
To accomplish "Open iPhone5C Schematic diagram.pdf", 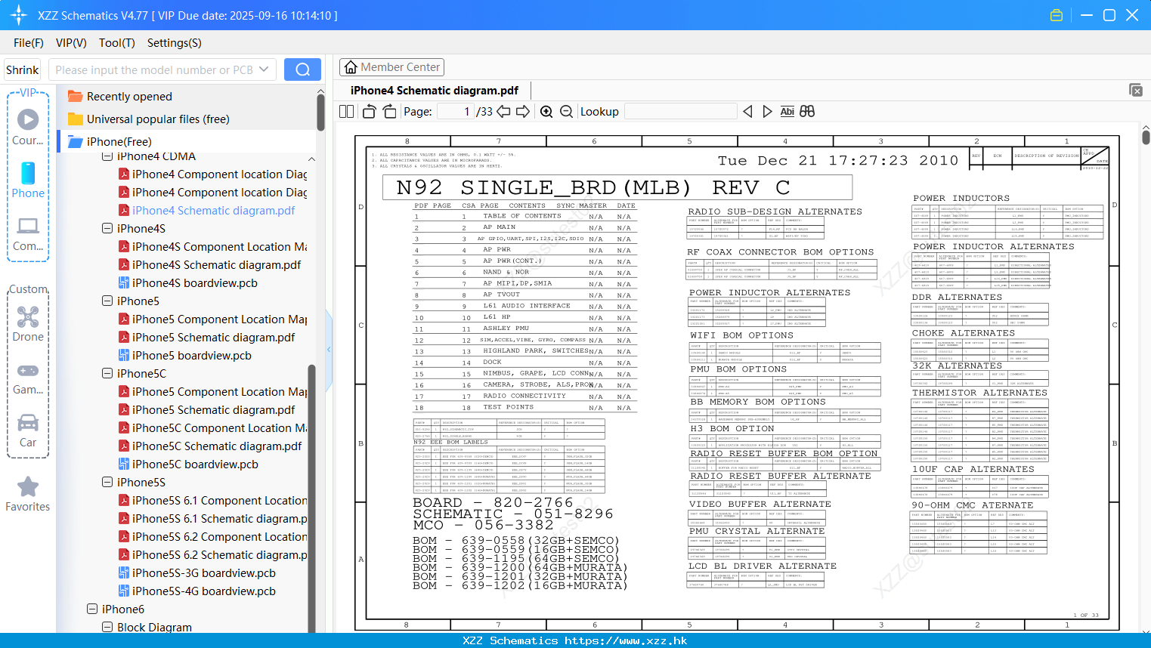I will (x=209, y=446).
